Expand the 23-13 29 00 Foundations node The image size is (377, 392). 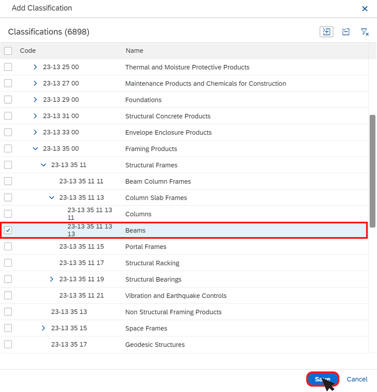pos(35,100)
